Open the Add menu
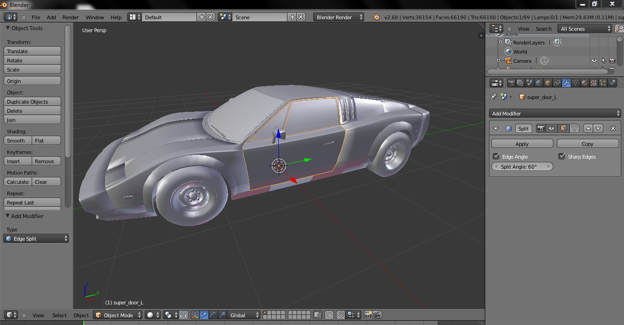 pyautogui.click(x=51, y=17)
